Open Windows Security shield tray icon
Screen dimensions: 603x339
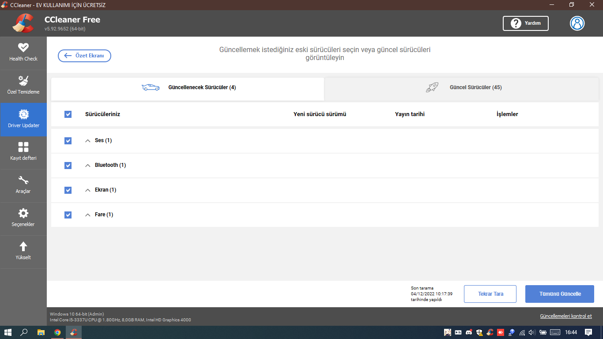[x=479, y=332]
